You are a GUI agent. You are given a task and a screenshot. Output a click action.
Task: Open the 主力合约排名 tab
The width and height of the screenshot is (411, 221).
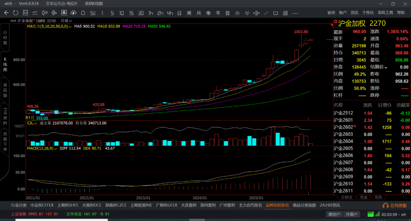pyautogui.click(x=250, y=205)
